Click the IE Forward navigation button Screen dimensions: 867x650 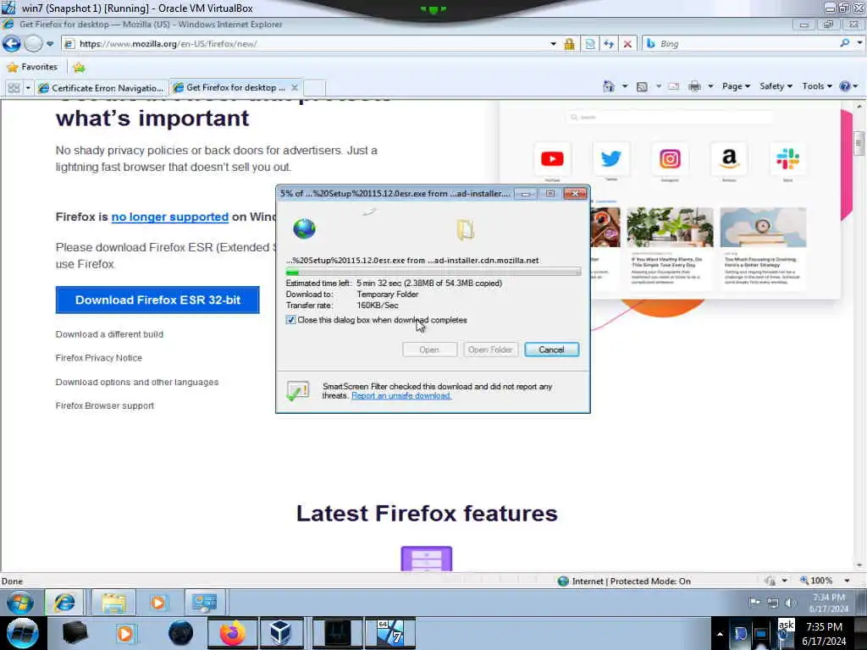(33, 44)
